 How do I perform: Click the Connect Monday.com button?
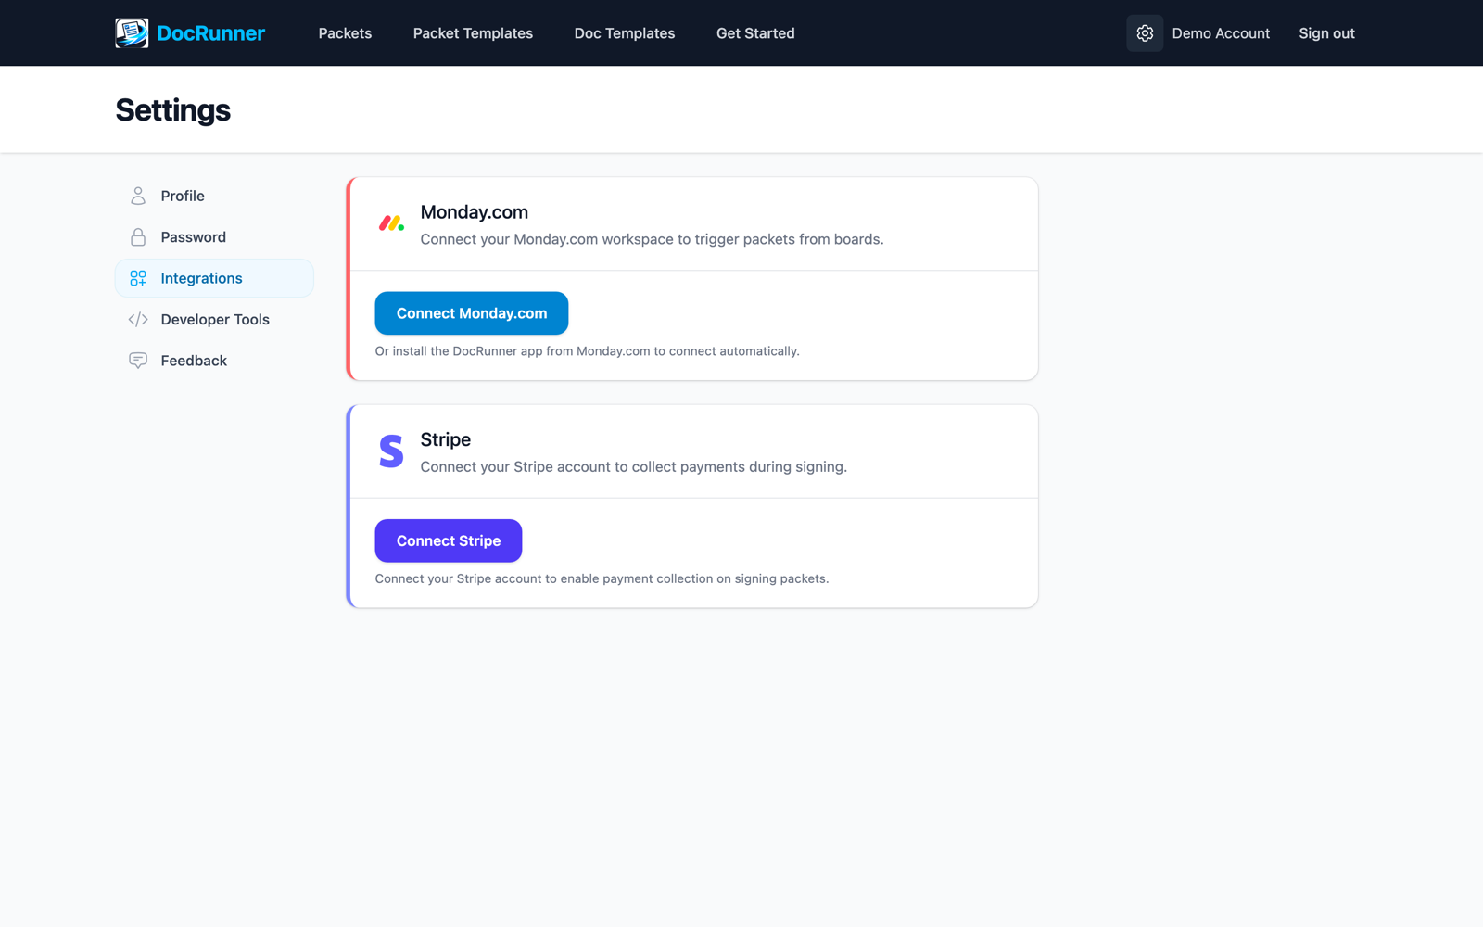point(472,313)
